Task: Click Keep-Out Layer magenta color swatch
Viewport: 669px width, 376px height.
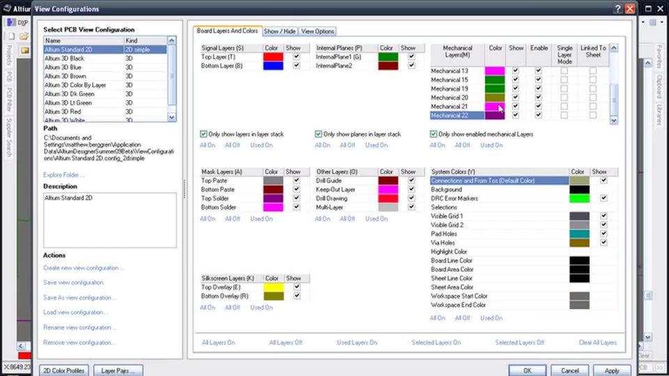Action: point(388,189)
